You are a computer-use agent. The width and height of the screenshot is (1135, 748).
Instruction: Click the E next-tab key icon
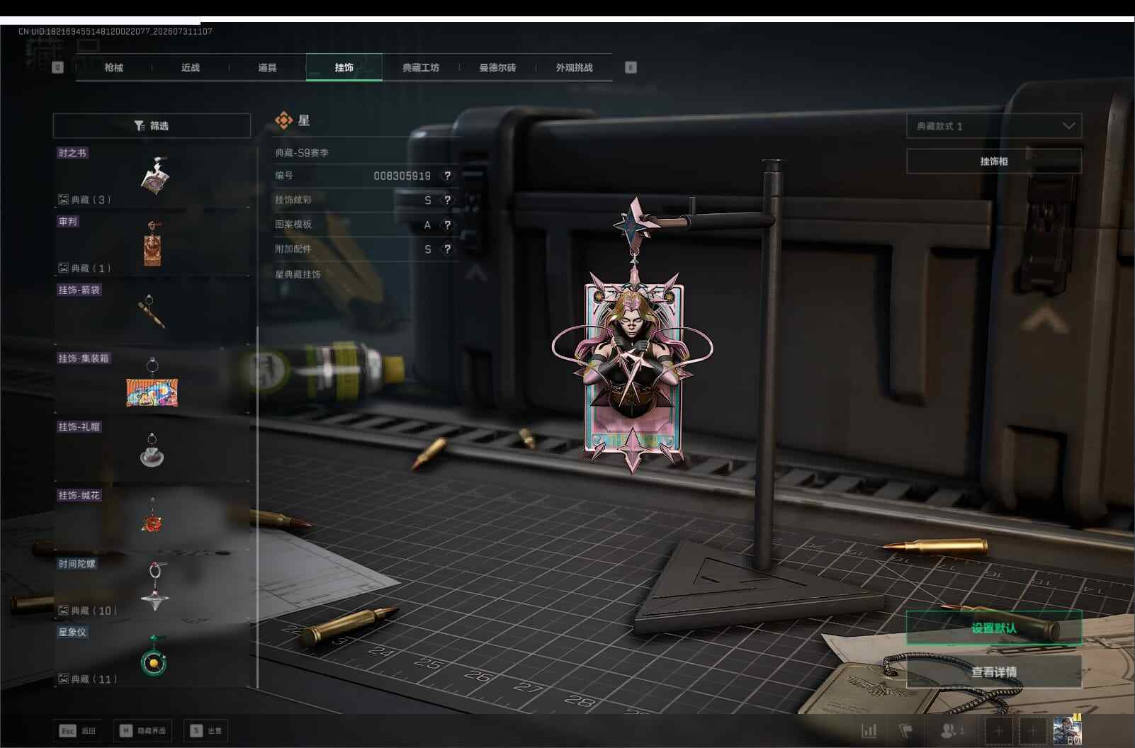tap(631, 67)
